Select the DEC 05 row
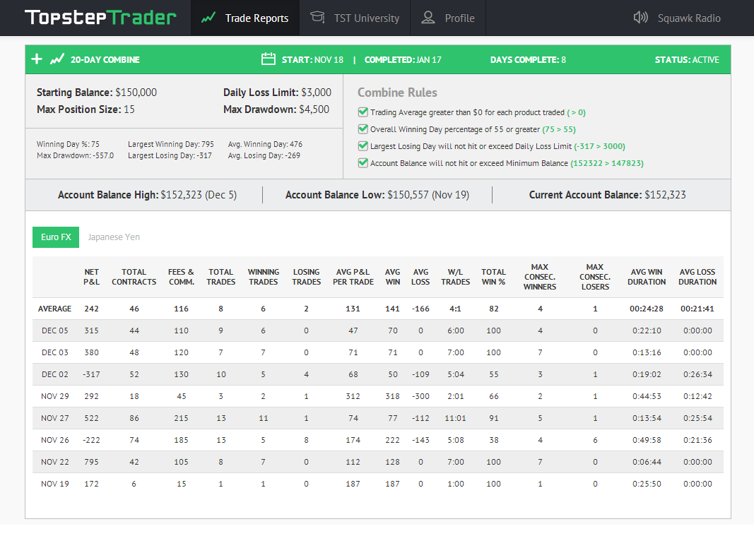This screenshot has height=536, width=754. (378, 330)
